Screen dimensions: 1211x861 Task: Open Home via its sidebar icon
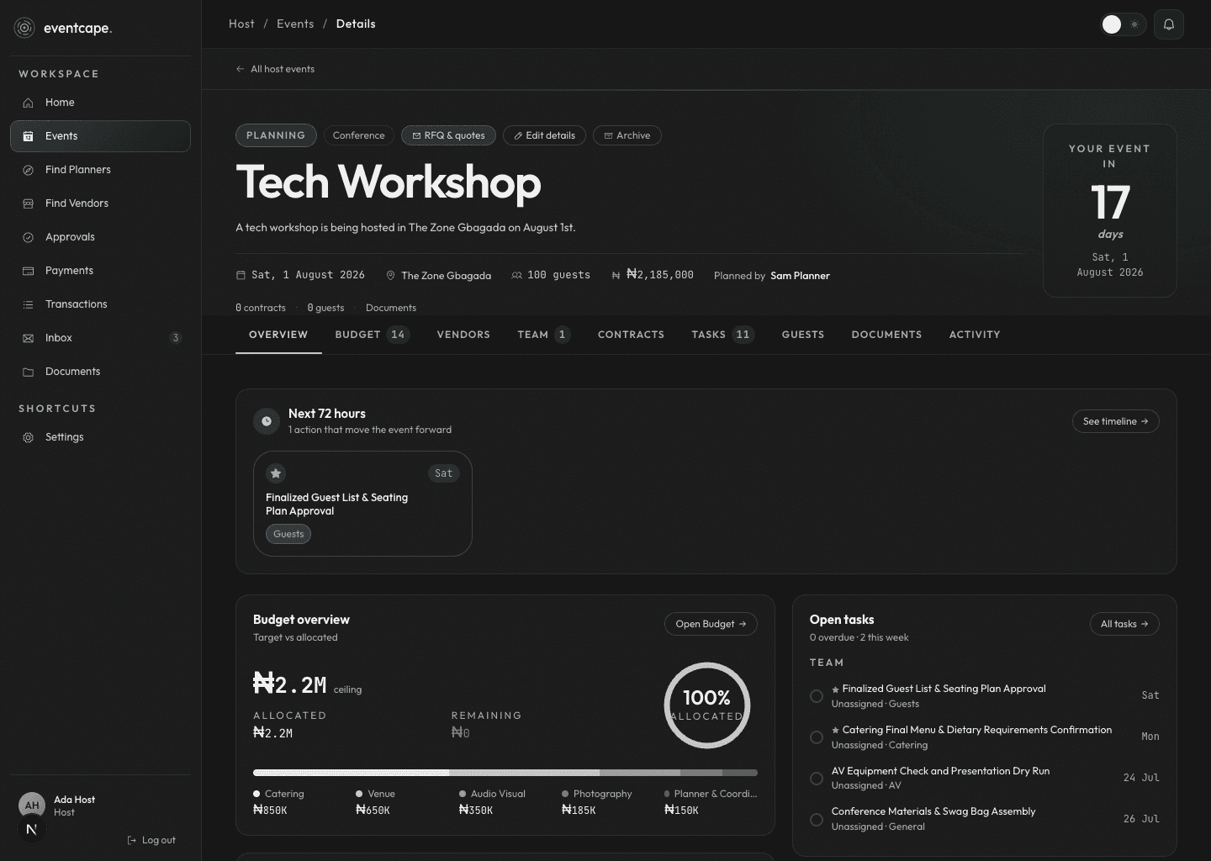tap(28, 103)
